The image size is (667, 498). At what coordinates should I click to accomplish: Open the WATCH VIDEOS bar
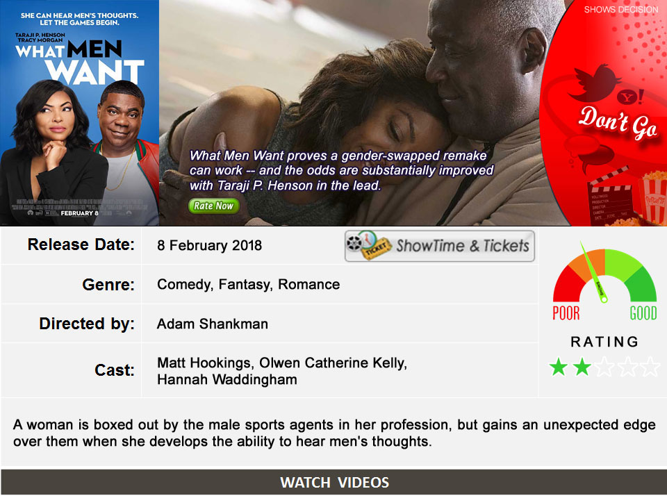point(333,482)
